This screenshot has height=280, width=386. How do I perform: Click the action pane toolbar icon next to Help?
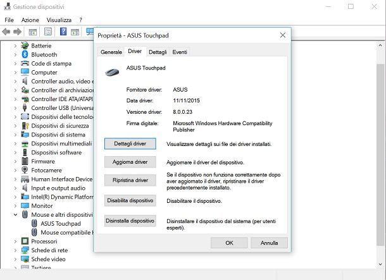(75, 32)
